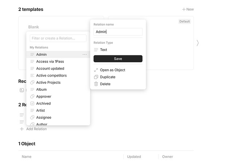The image size is (251, 161).
Task: Click the list icon beside Active competitors
Action: [32, 75]
